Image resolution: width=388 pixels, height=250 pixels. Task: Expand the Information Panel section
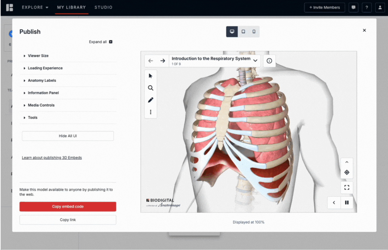(x=68, y=93)
